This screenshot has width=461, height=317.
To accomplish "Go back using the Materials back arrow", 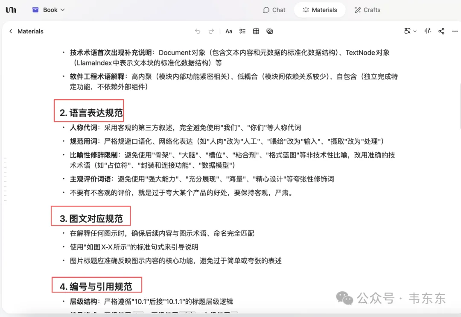I will pyautogui.click(x=11, y=31).
